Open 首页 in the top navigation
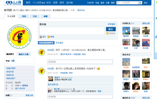This screenshot has height=99, width=157. tap(28, 3)
